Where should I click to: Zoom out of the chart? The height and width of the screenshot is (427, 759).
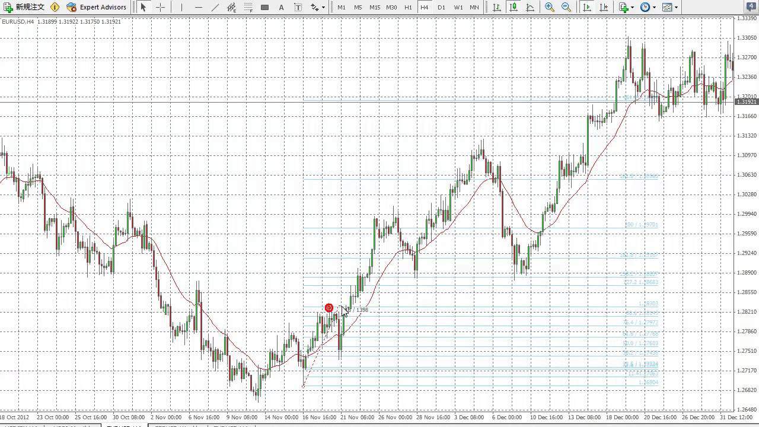[566, 7]
